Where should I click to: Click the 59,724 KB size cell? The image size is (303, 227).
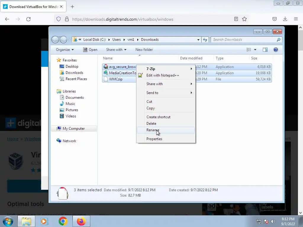pos(263,79)
